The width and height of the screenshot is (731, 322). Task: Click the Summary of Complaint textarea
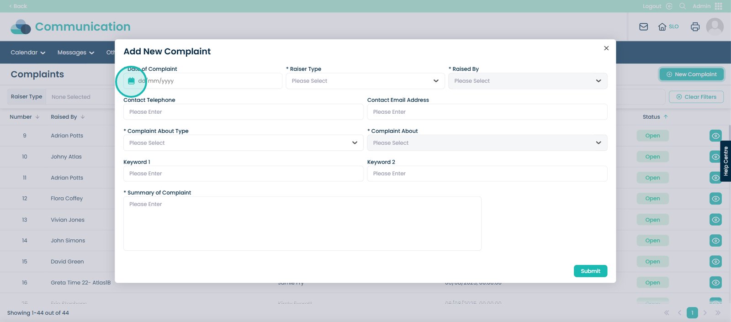pos(302,223)
